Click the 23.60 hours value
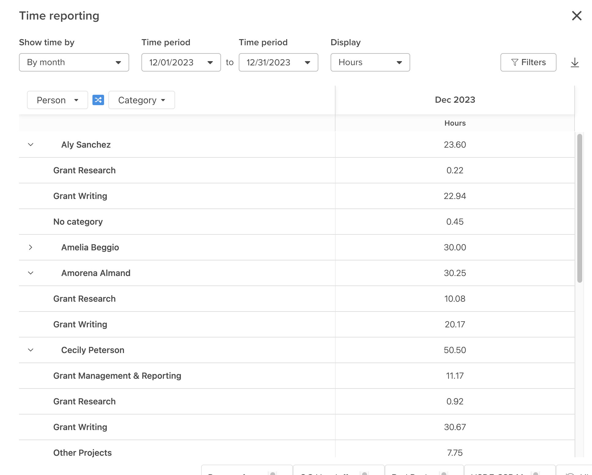This screenshot has width=592, height=475. [455, 145]
